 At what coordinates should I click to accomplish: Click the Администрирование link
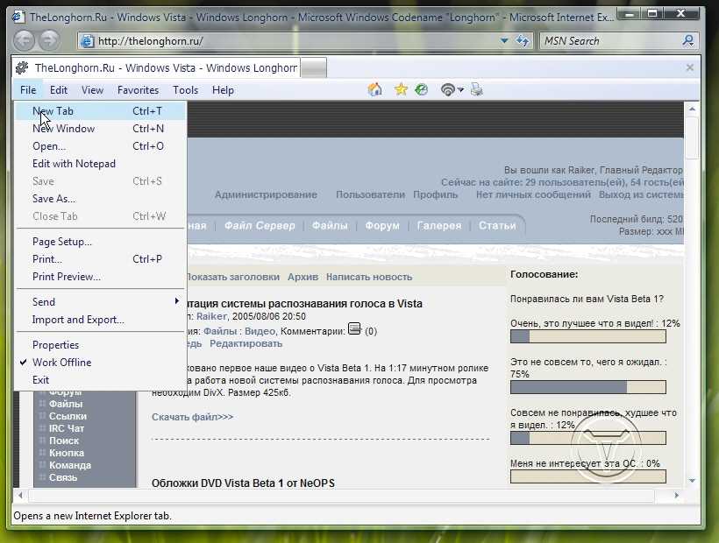(x=266, y=194)
